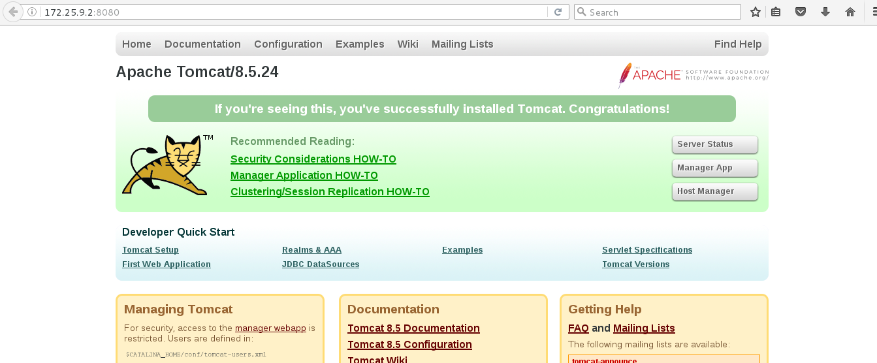Image resolution: width=877 pixels, height=363 pixels.
Task: Click the $CATALINA_HOME/conf/tomcat-users.xml path text
Action: click(x=196, y=355)
